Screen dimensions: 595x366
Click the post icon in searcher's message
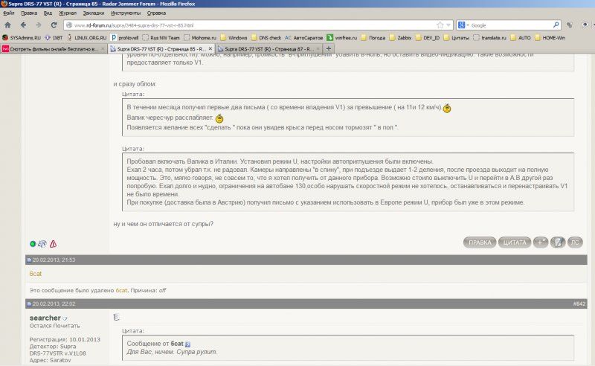pos(117,317)
